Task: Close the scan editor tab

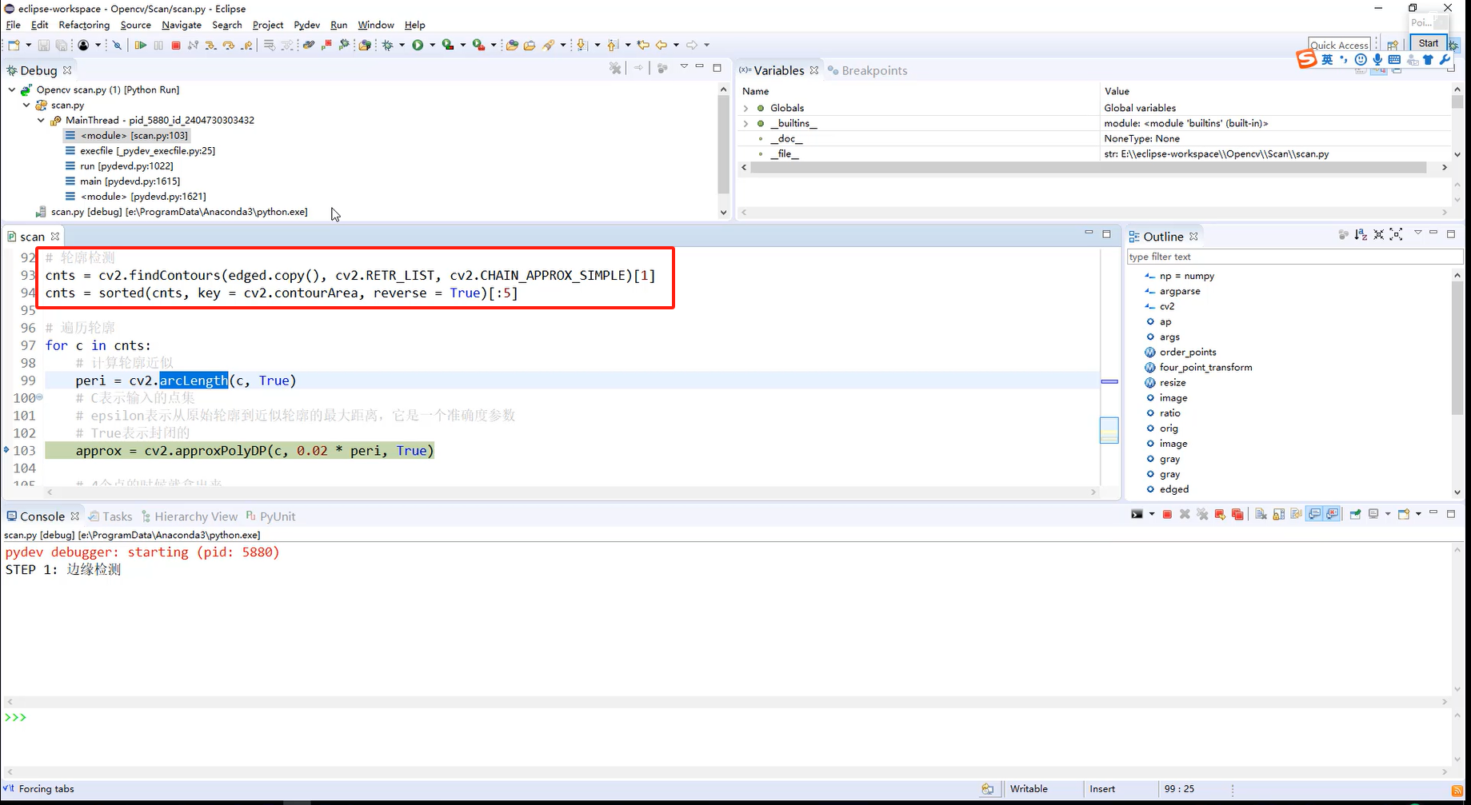Action: click(x=55, y=237)
